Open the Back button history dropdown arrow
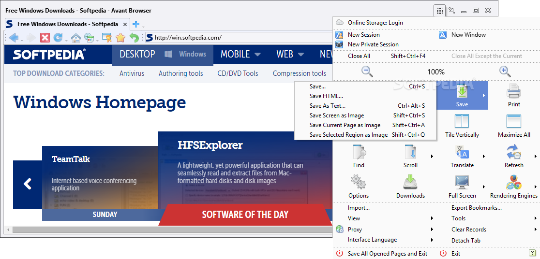Image resolution: width=540 pixels, height=259 pixels. pyautogui.click(x=22, y=40)
